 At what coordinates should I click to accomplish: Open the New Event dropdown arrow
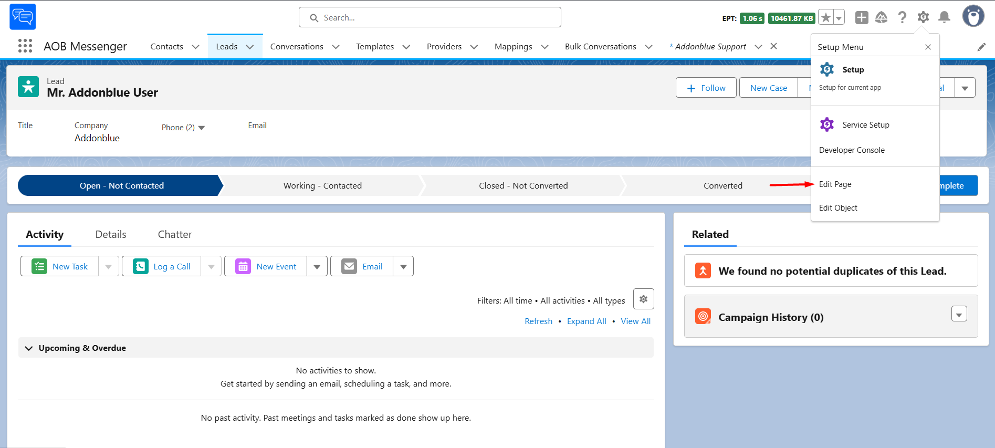point(317,266)
